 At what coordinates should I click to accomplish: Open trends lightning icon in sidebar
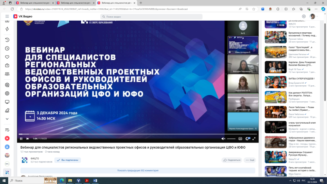7,29
